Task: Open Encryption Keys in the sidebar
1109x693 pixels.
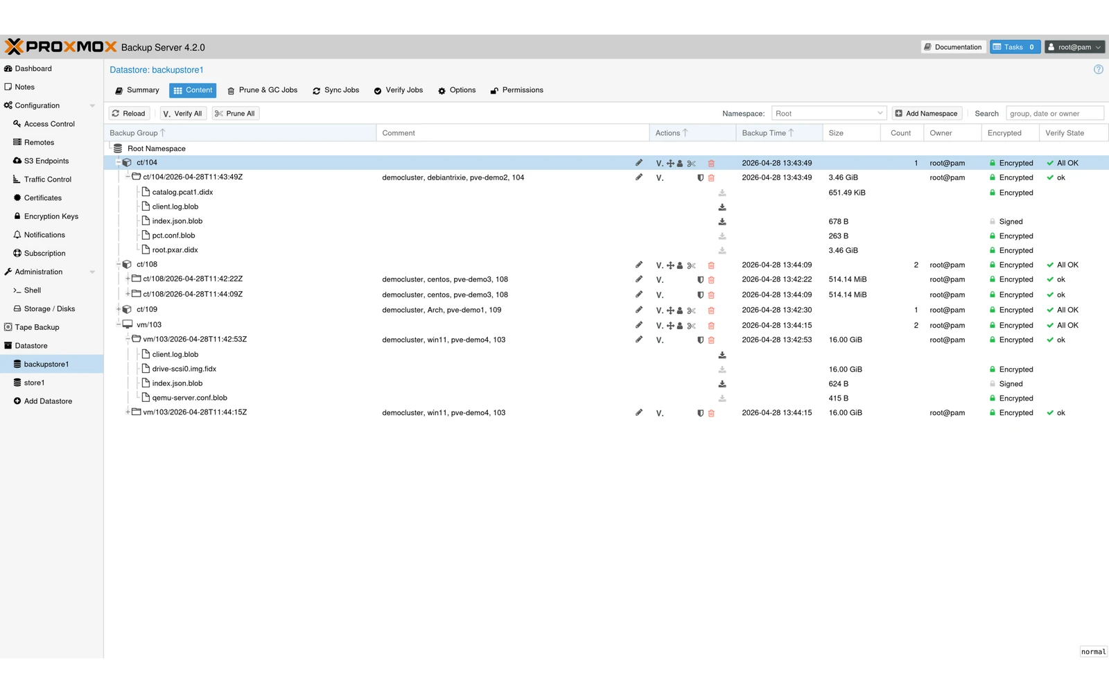Action: [x=51, y=216]
